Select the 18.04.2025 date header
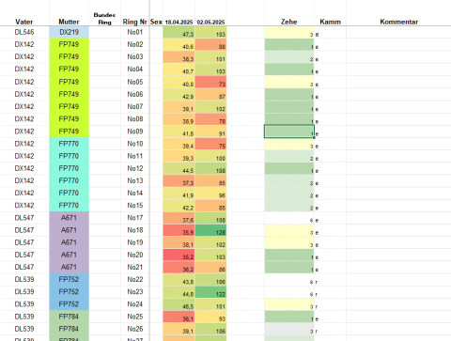 tap(179, 23)
